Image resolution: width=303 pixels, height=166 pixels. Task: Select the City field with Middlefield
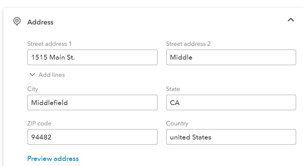pyautogui.click(x=92, y=102)
